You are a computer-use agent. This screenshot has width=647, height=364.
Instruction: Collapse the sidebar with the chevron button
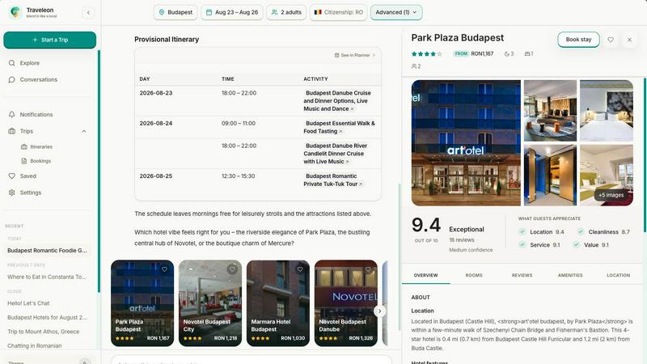(88, 12)
